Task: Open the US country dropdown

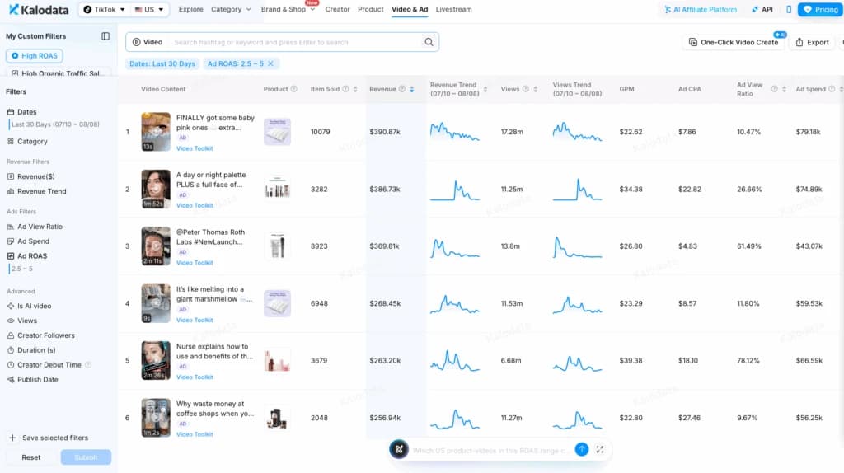Action: pos(149,10)
